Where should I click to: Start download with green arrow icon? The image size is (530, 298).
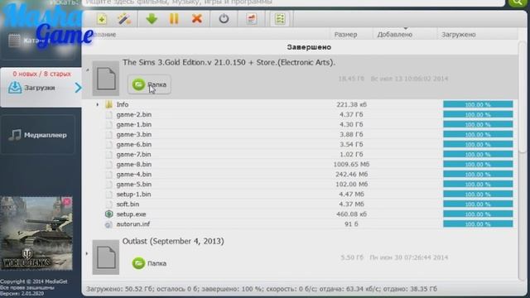152,18
